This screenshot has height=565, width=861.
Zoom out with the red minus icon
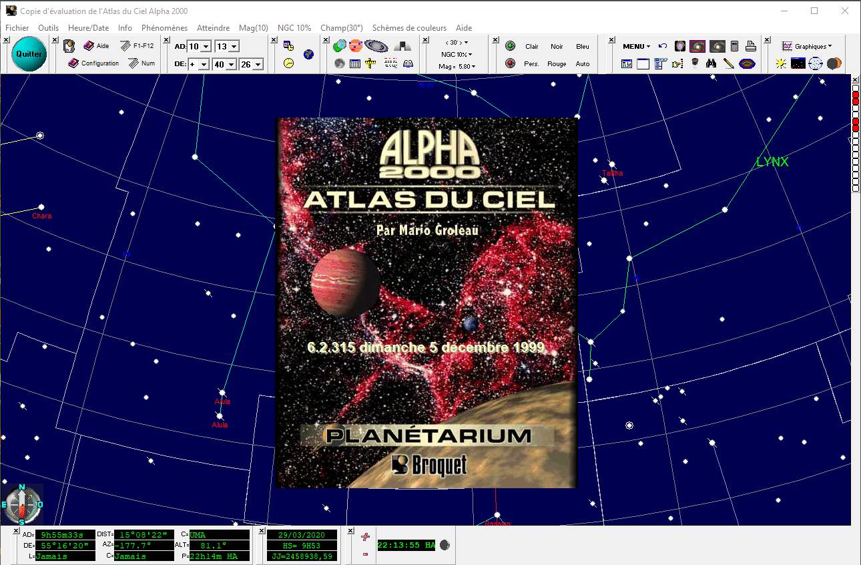point(365,554)
